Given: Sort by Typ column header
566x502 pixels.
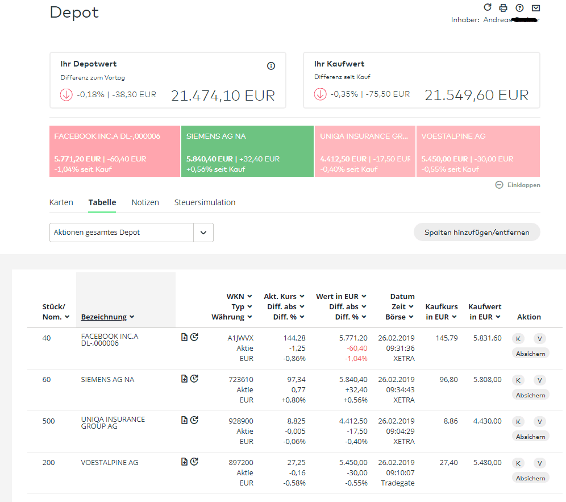Looking at the screenshot, I should click(242, 306).
